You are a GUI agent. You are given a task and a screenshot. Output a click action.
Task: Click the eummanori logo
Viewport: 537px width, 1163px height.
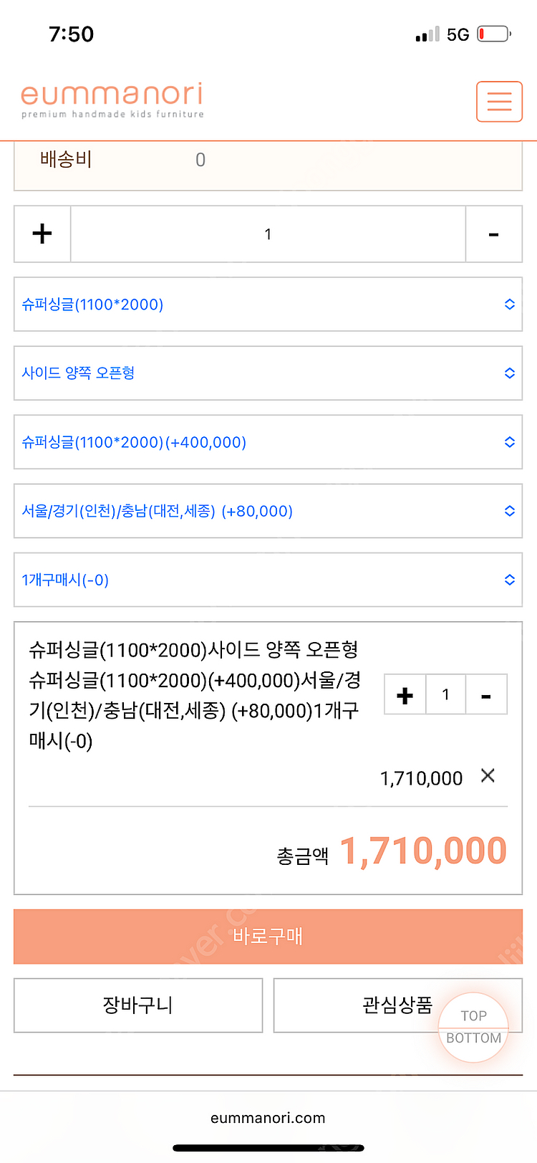pyautogui.click(x=112, y=100)
